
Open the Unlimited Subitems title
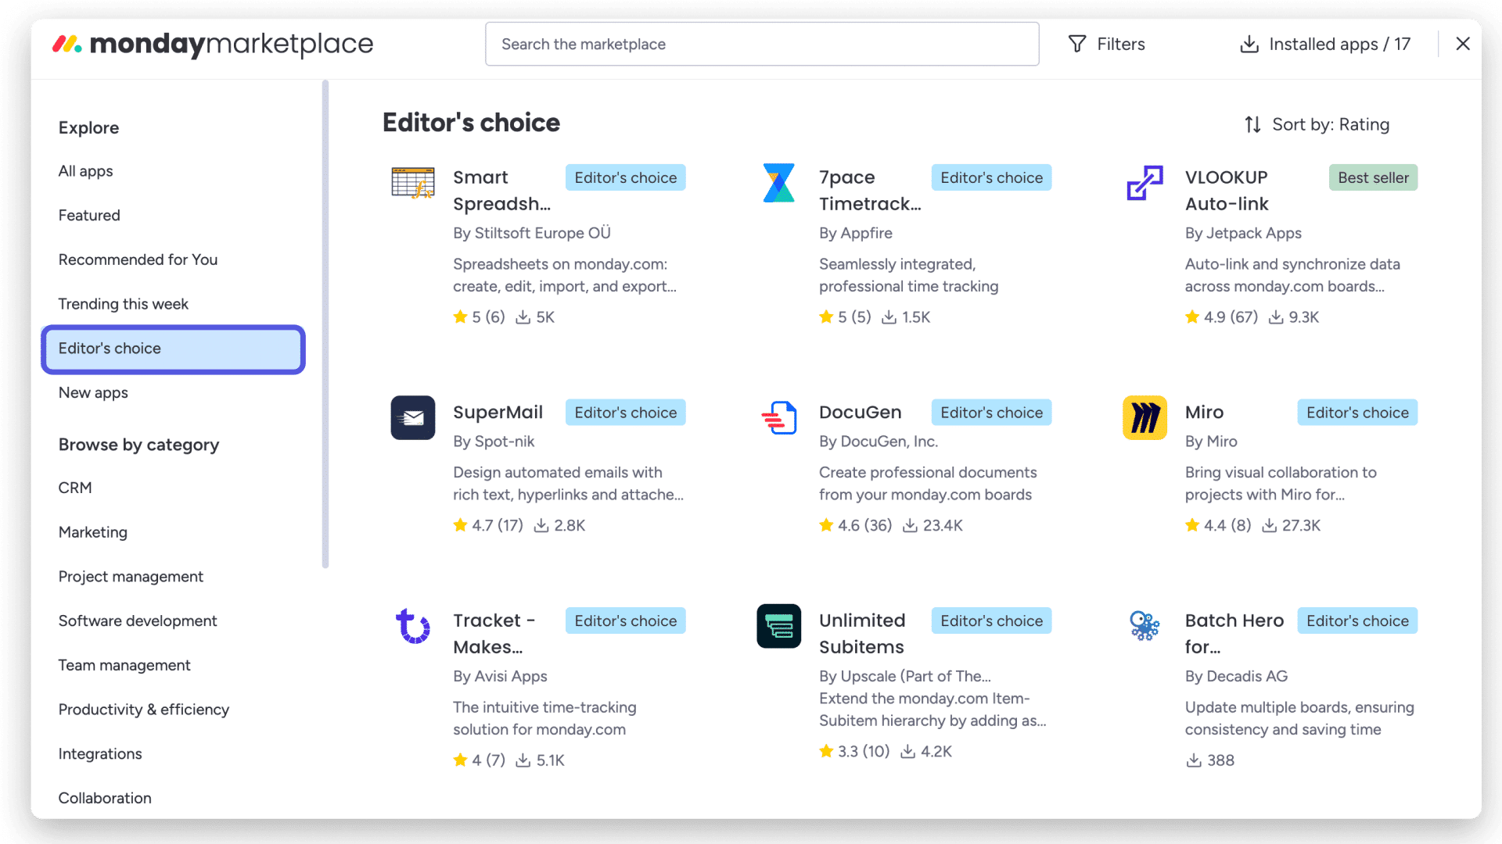[x=862, y=634]
